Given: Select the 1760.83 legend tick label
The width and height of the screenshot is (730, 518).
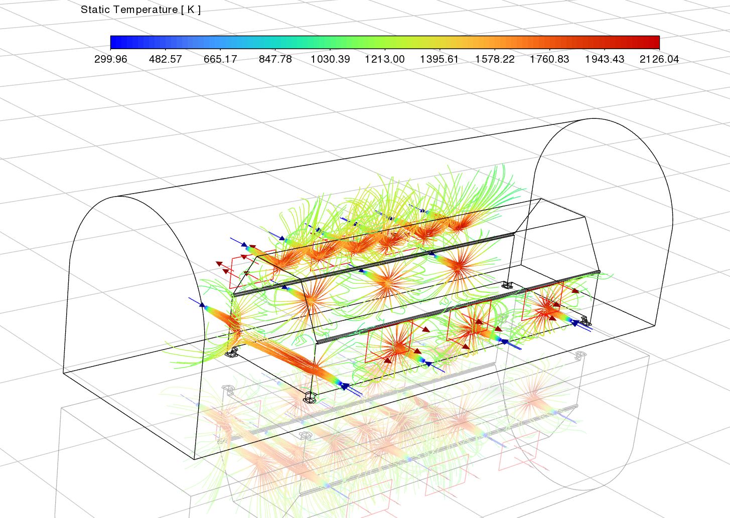Looking at the screenshot, I should pyautogui.click(x=549, y=59).
